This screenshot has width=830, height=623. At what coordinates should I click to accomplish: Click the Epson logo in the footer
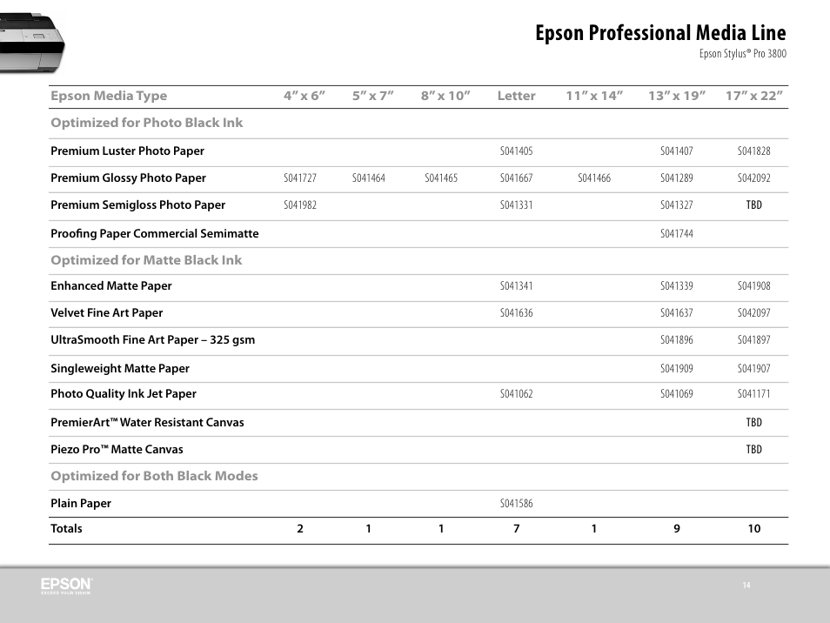pos(66,586)
